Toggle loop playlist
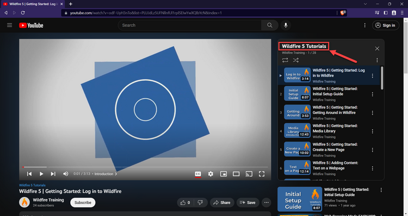The width and height of the screenshot is (408, 216). pos(285,60)
